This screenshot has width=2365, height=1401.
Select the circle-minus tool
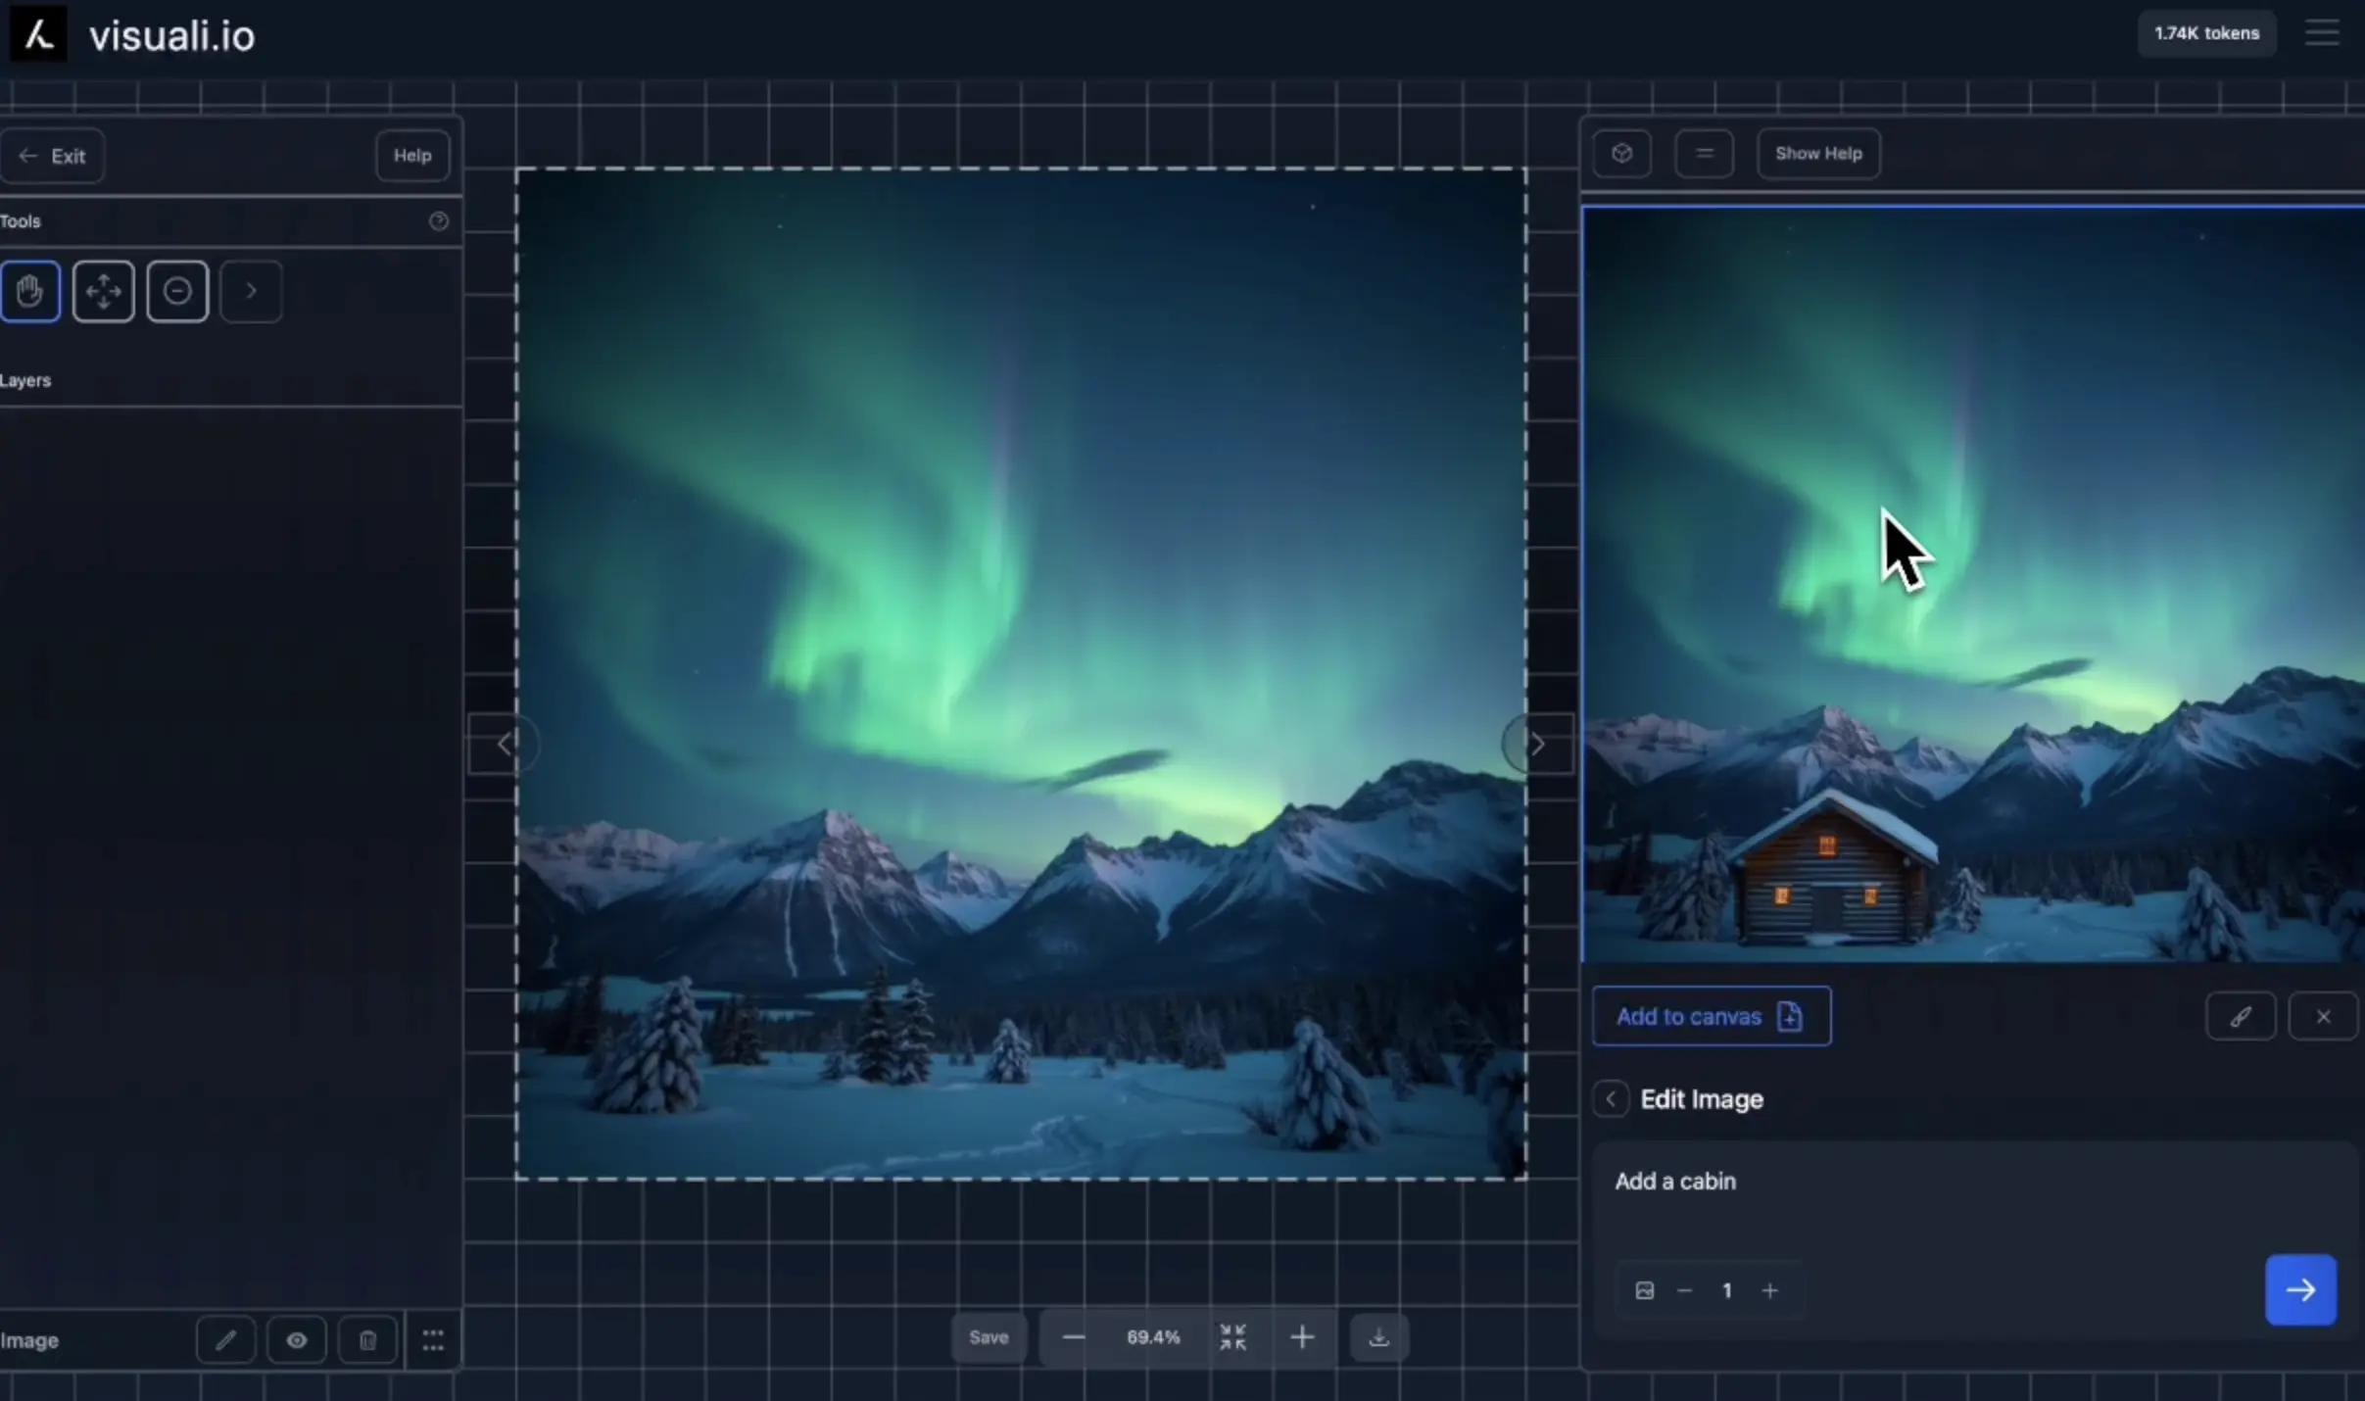[177, 291]
